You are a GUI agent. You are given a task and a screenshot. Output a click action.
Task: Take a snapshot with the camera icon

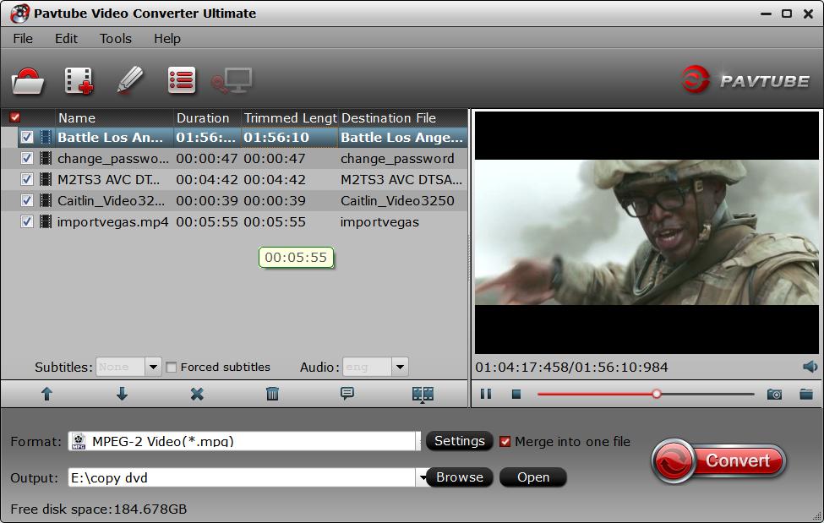[774, 394]
